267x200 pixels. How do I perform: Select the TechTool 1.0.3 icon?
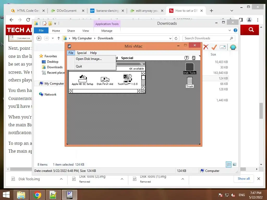tap(128, 80)
